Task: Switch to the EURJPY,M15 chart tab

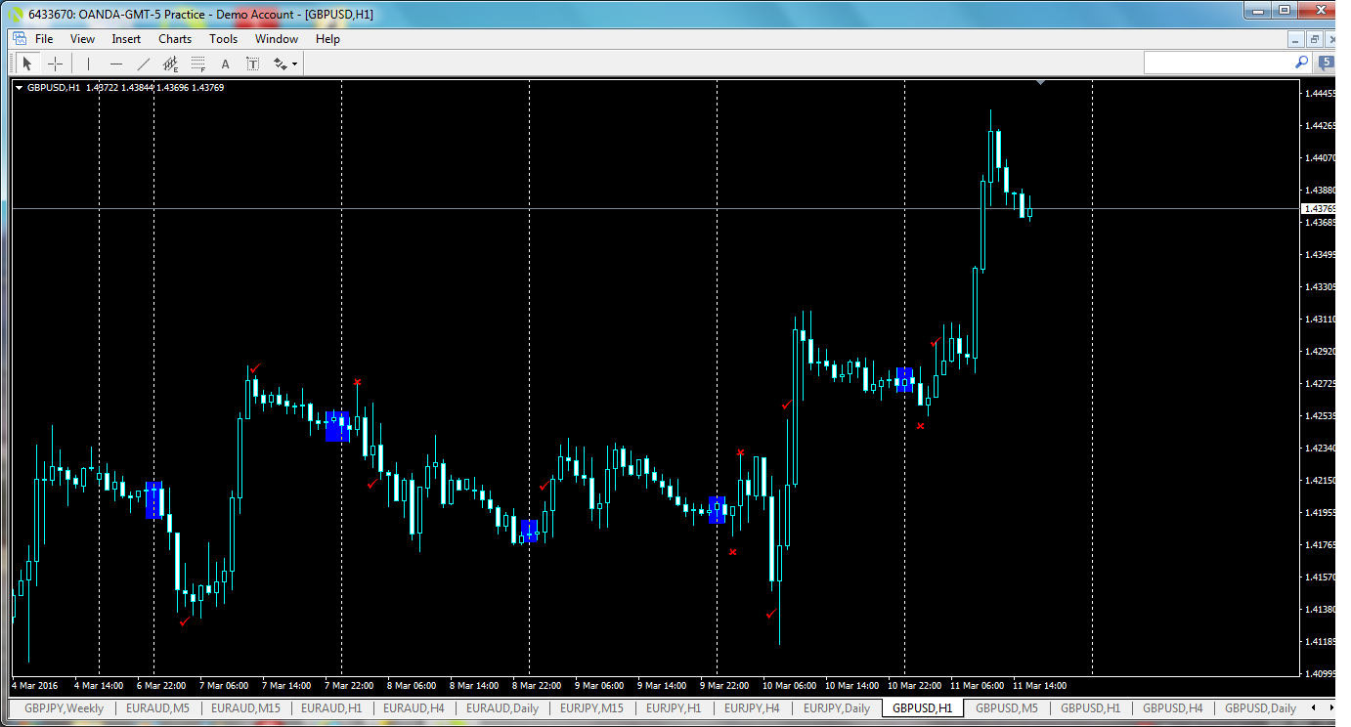Action: (x=592, y=708)
